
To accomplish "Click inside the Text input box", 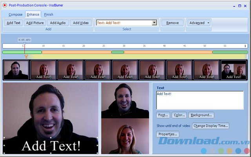I will (x=200, y=100).
